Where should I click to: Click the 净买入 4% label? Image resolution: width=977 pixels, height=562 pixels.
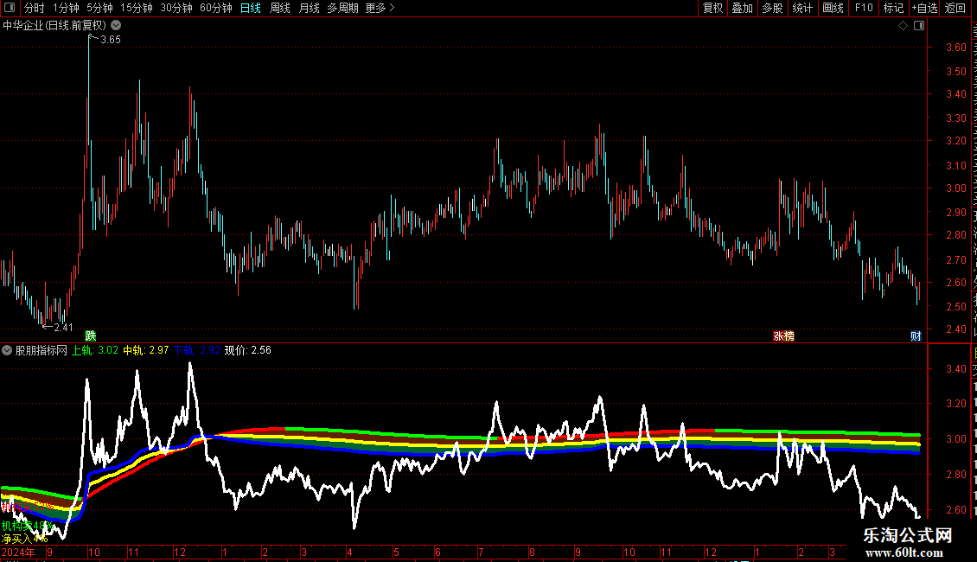click(24, 539)
